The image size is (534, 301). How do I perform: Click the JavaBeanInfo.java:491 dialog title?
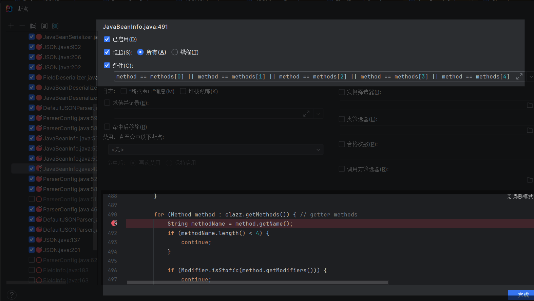tap(135, 27)
